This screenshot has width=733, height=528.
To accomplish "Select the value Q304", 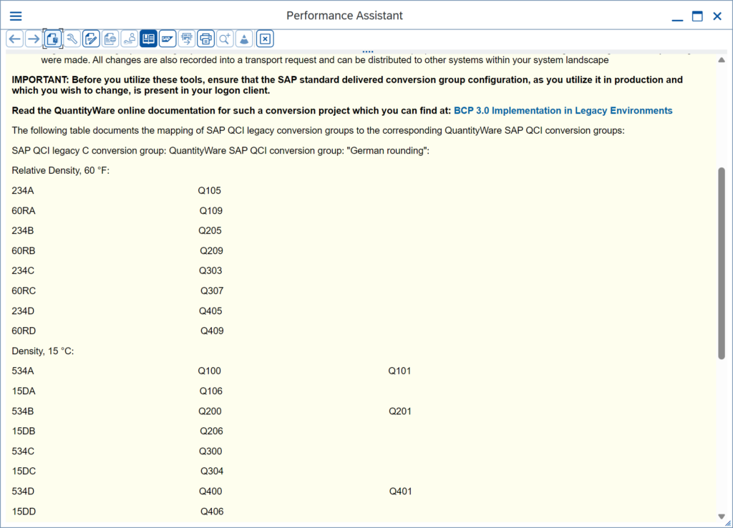I will [212, 471].
